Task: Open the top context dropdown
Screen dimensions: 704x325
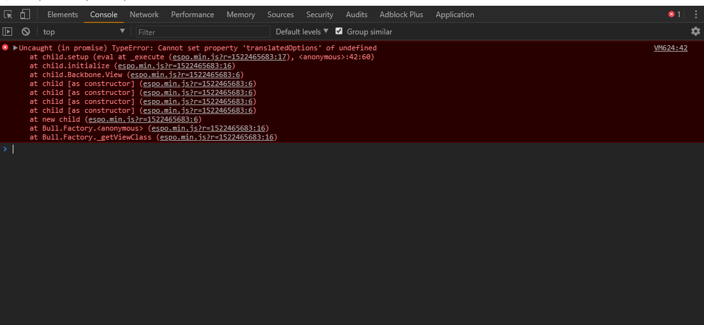Action: click(84, 31)
